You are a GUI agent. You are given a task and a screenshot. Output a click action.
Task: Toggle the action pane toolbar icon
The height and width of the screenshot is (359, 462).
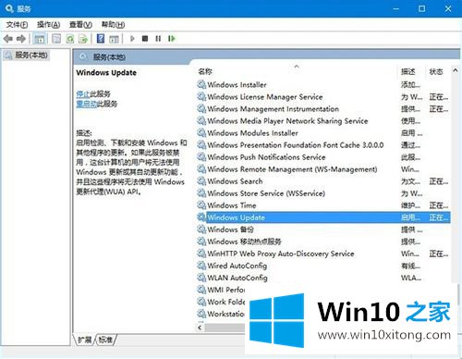[114, 39]
